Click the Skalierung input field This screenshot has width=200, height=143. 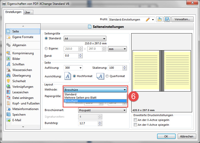(x=115, y=68)
